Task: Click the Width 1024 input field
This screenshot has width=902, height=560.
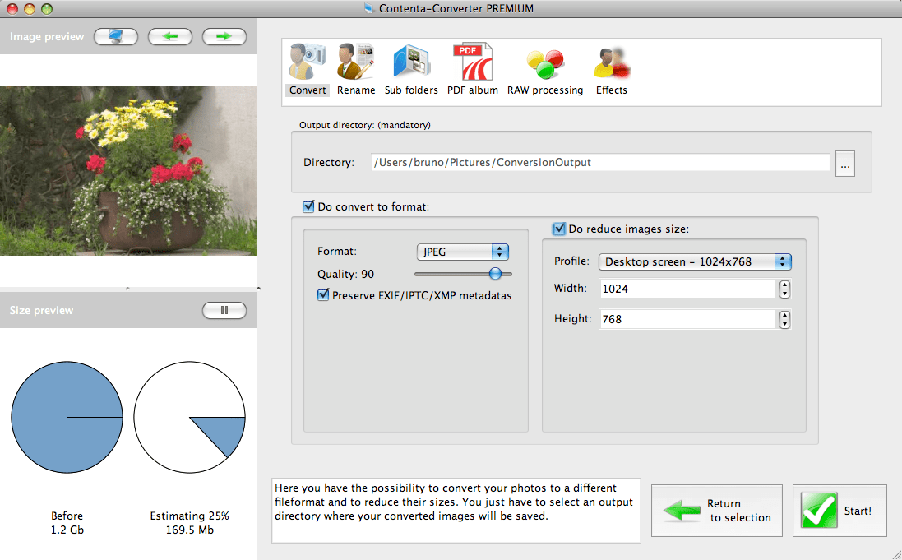Action: (x=688, y=289)
